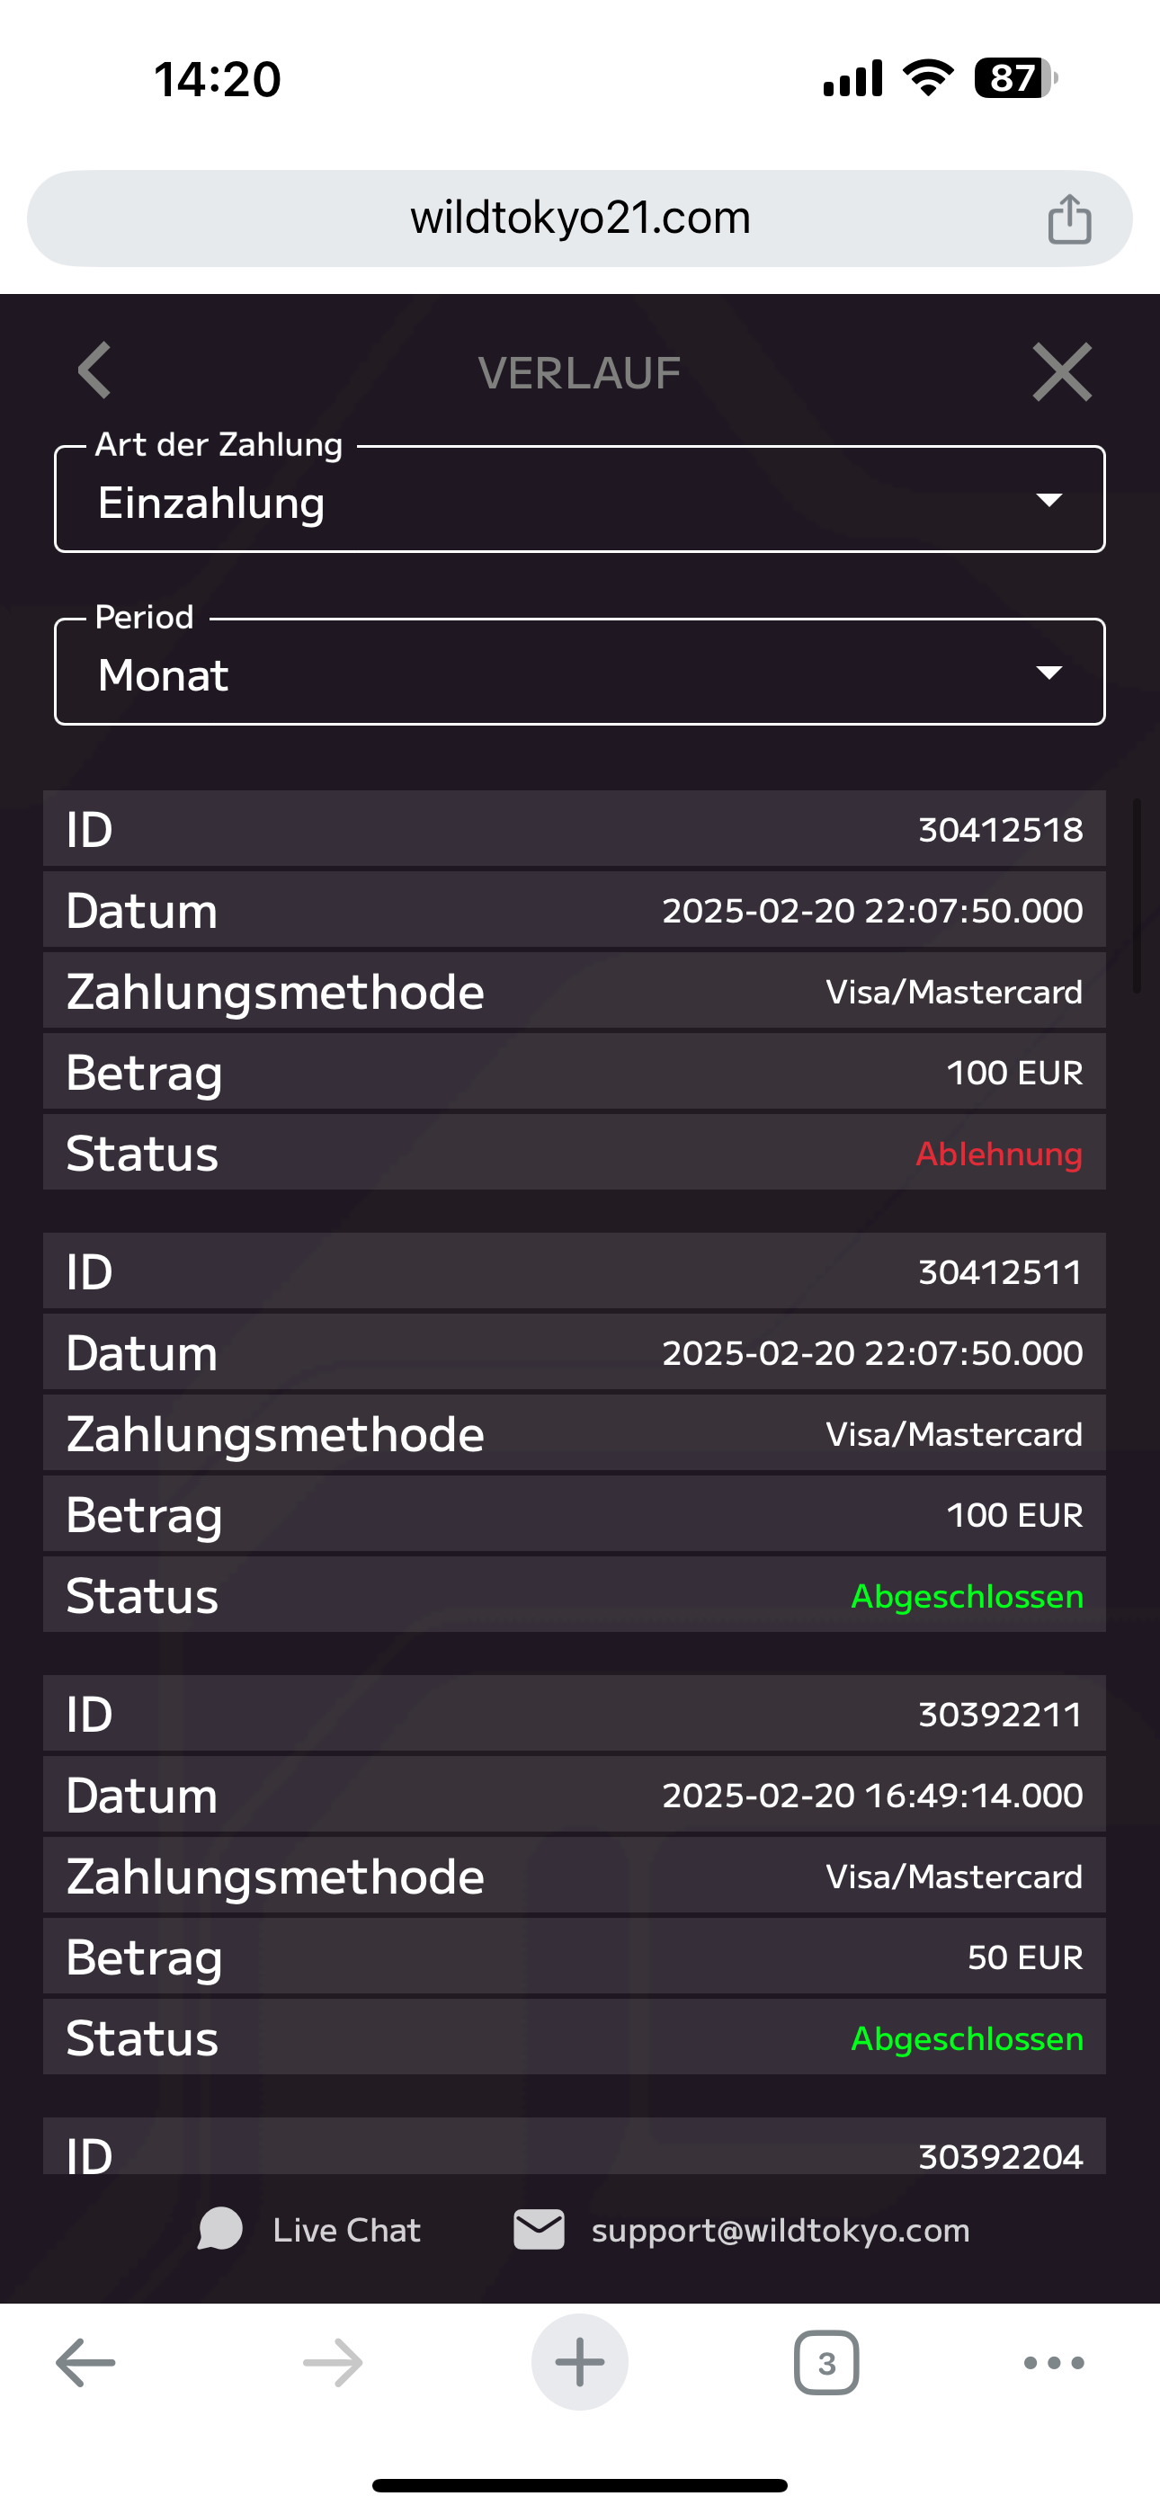Click the red Ablehnung status
Screen dimensions: 1160x2514
pos(998,1154)
